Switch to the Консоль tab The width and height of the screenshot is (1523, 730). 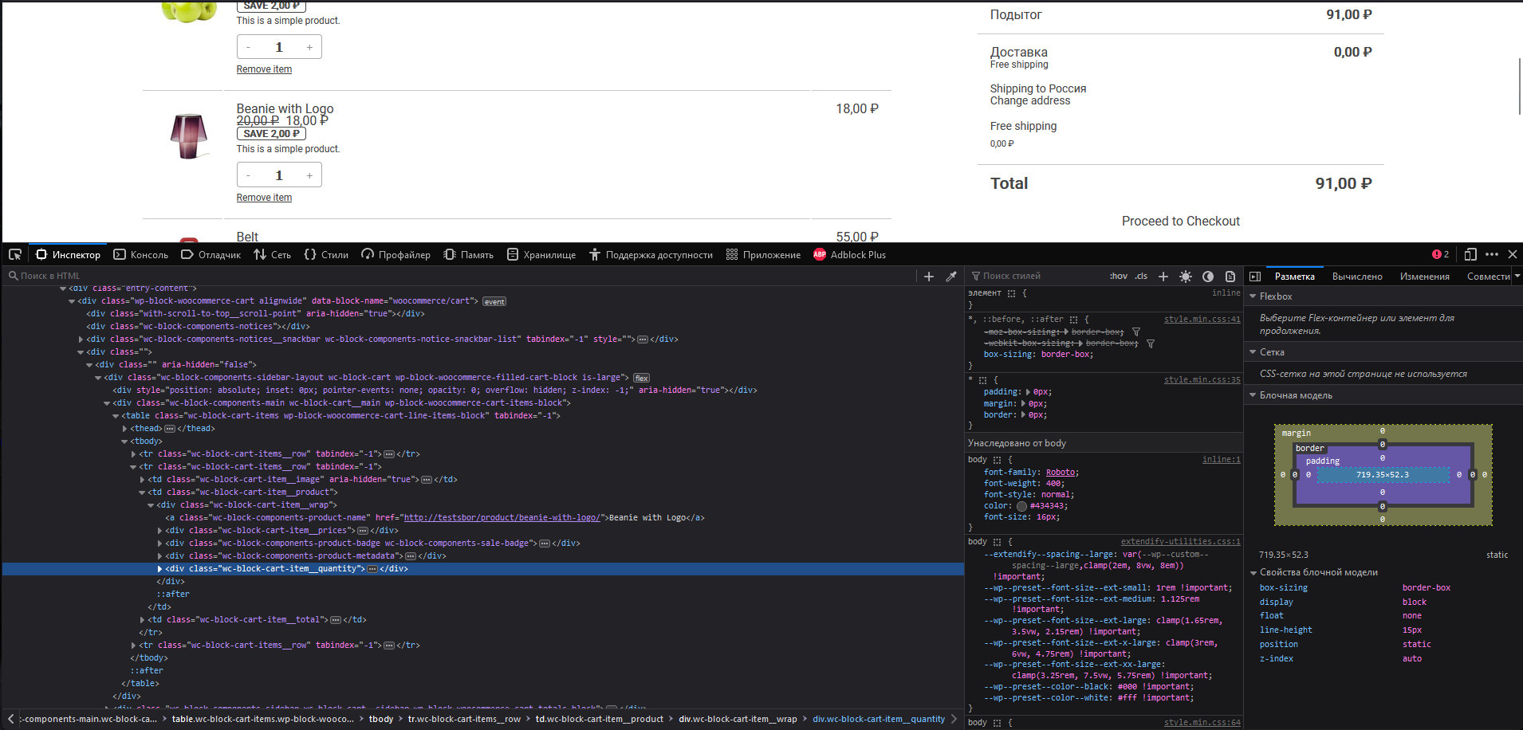click(x=141, y=255)
